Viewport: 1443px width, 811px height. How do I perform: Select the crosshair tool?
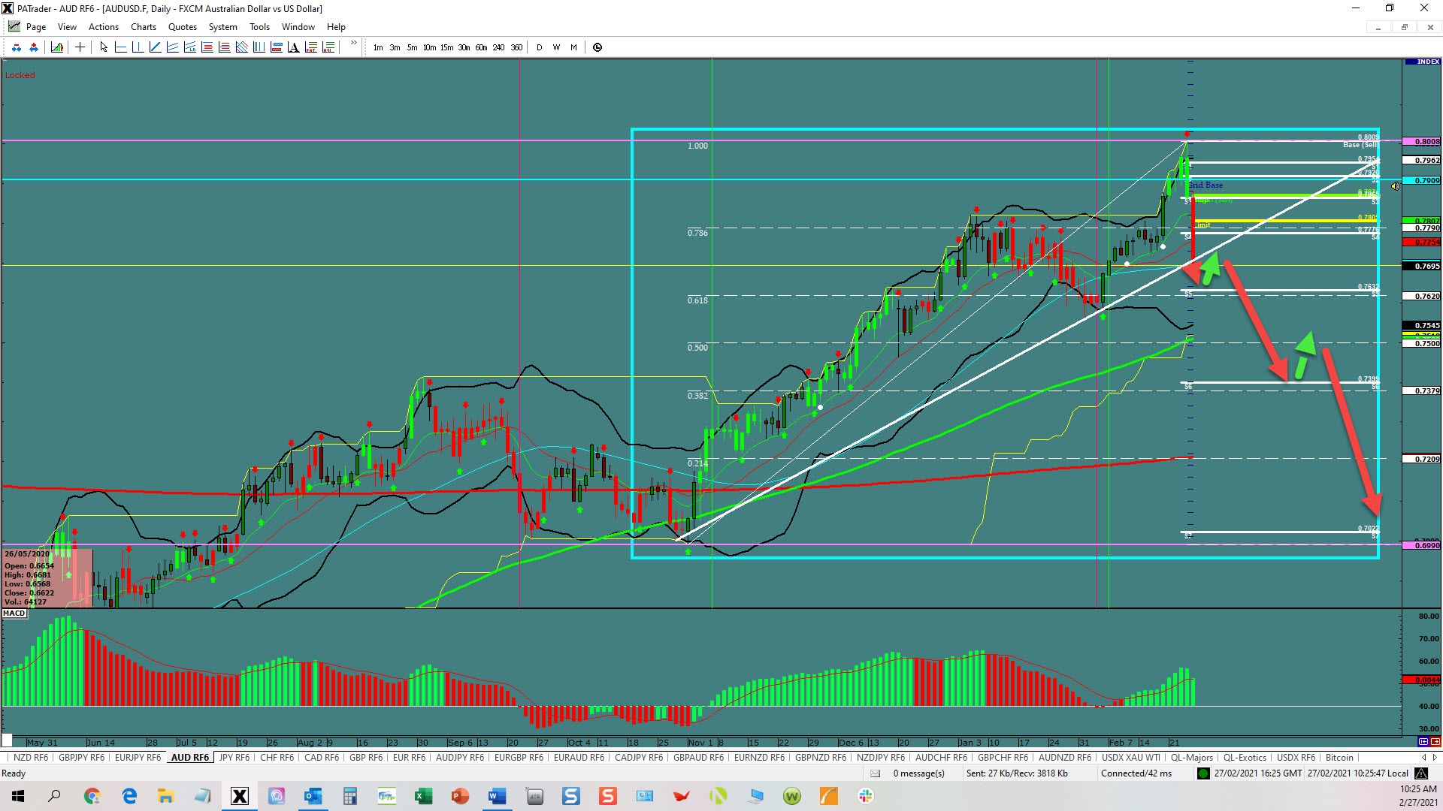click(x=80, y=47)
